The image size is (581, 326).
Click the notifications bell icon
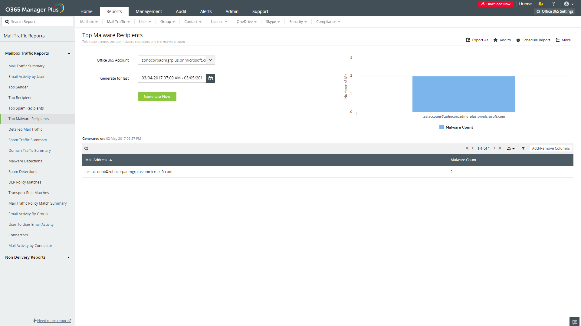tap(541, 4)
